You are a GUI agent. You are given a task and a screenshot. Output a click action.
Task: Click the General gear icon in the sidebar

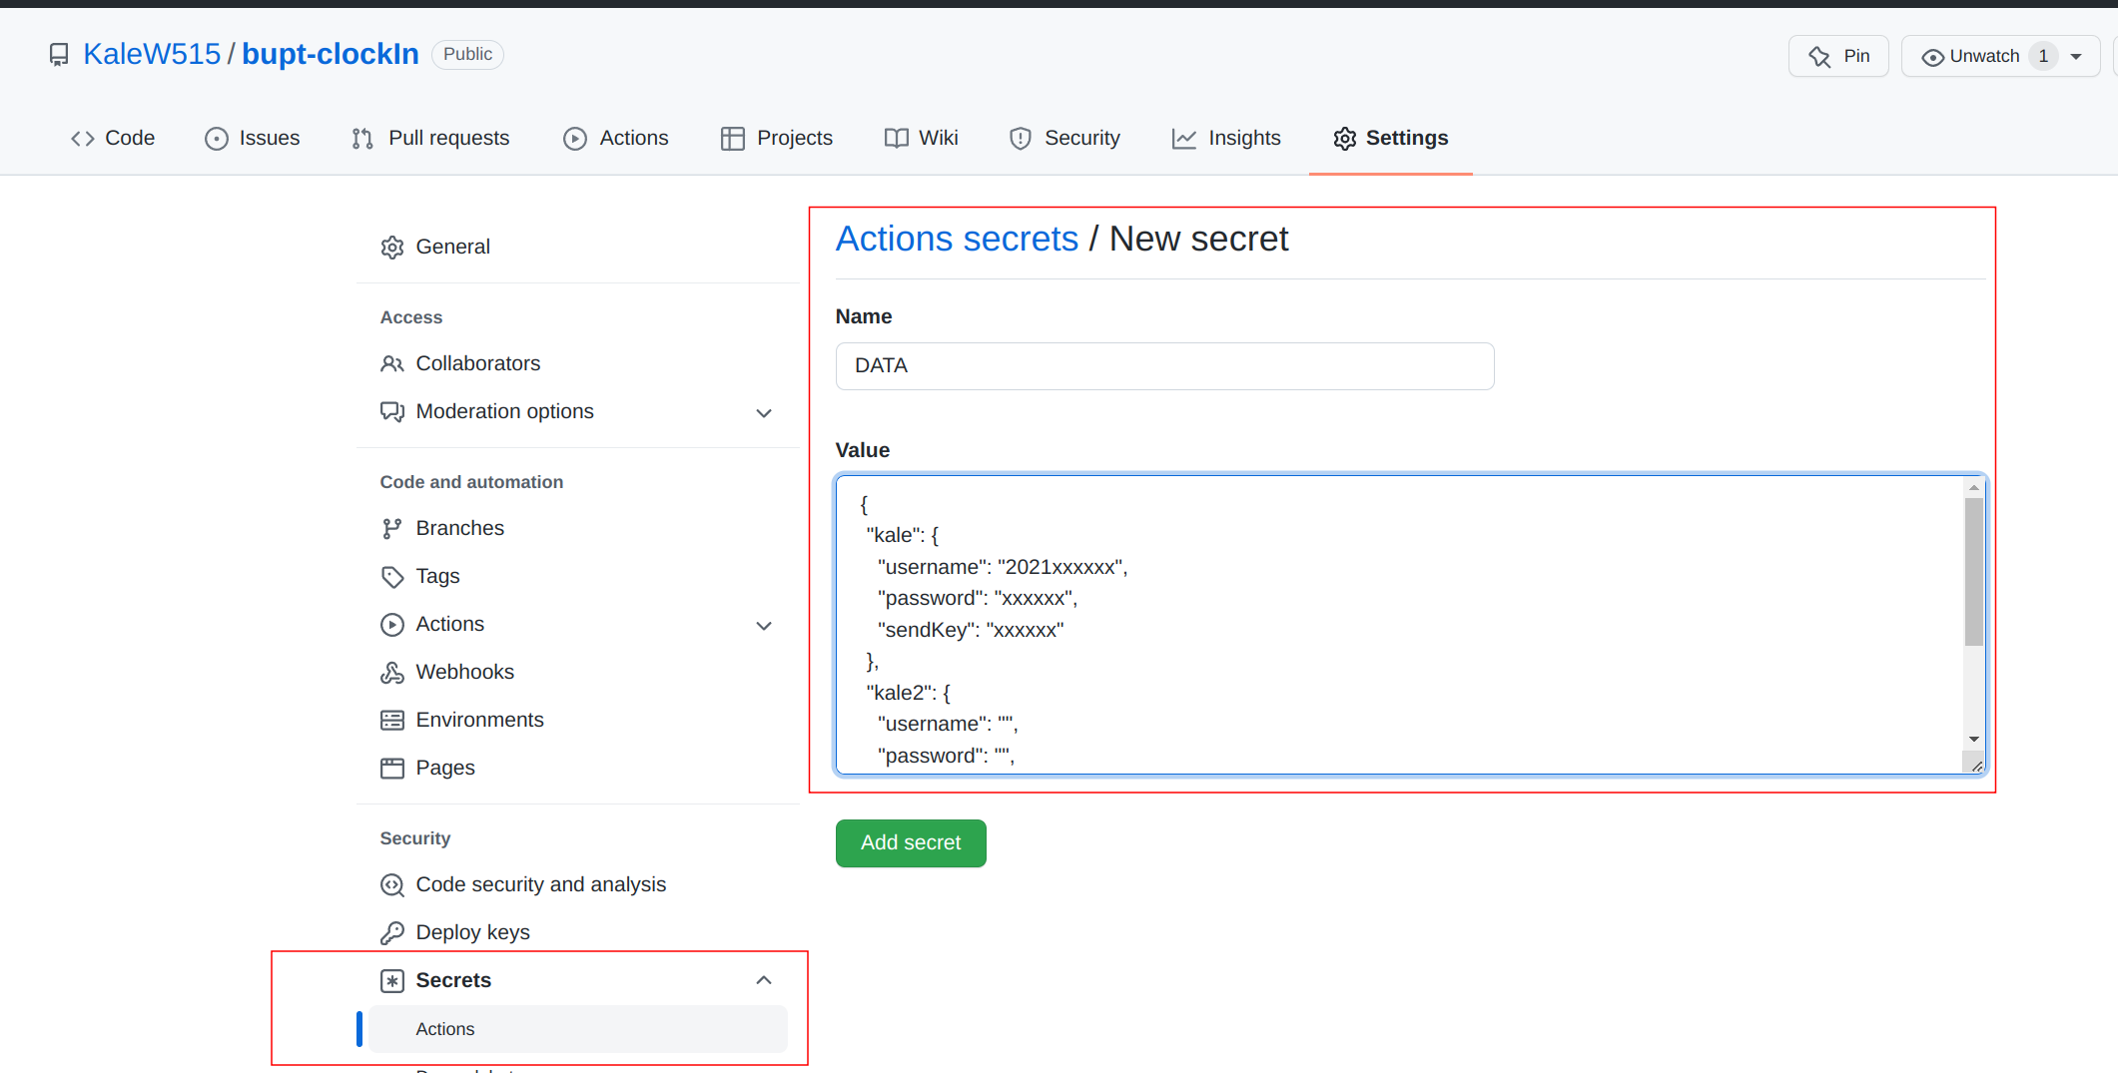click(392, 248)
